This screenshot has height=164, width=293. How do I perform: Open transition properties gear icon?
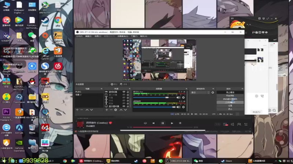[x=213, y=93]
